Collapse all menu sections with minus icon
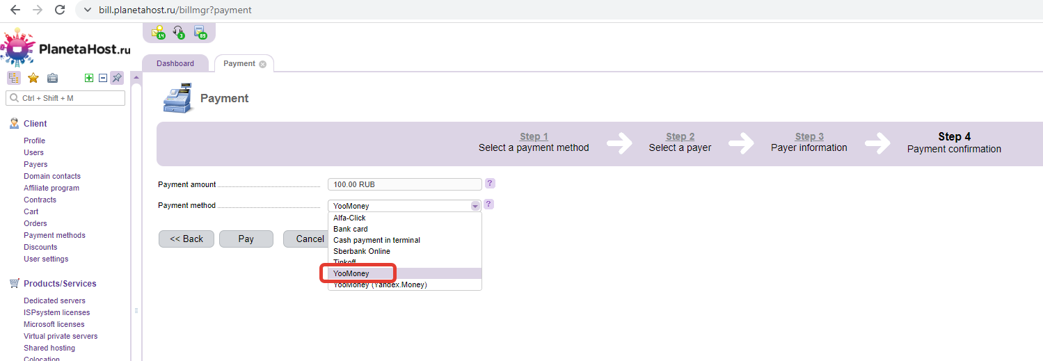Screen dimensions: 1043x361 click(103, 78)
